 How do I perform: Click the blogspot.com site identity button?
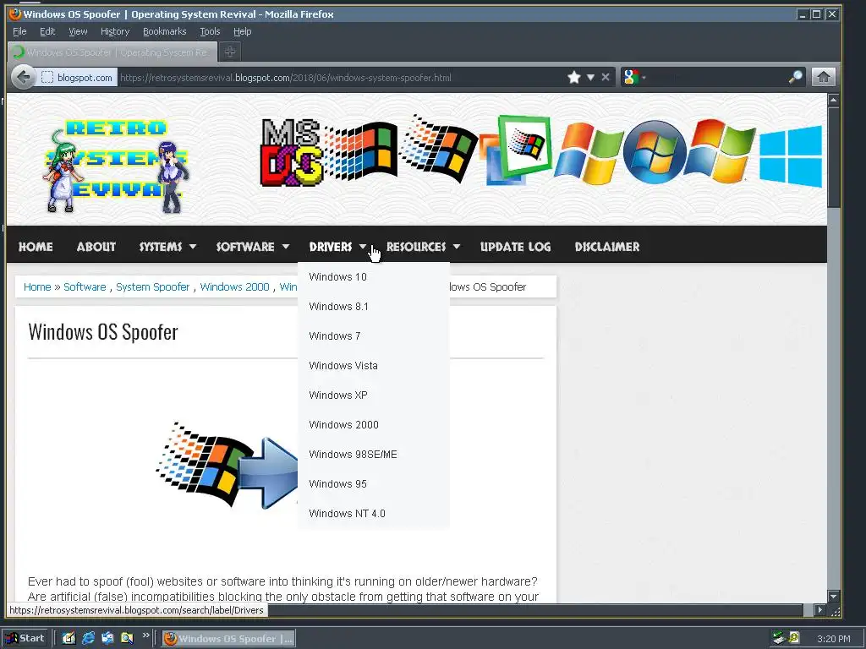point(77,77)
